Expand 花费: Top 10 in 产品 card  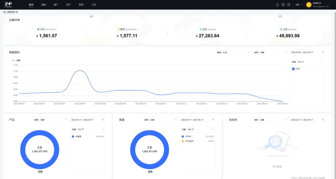tap(88, 129)
